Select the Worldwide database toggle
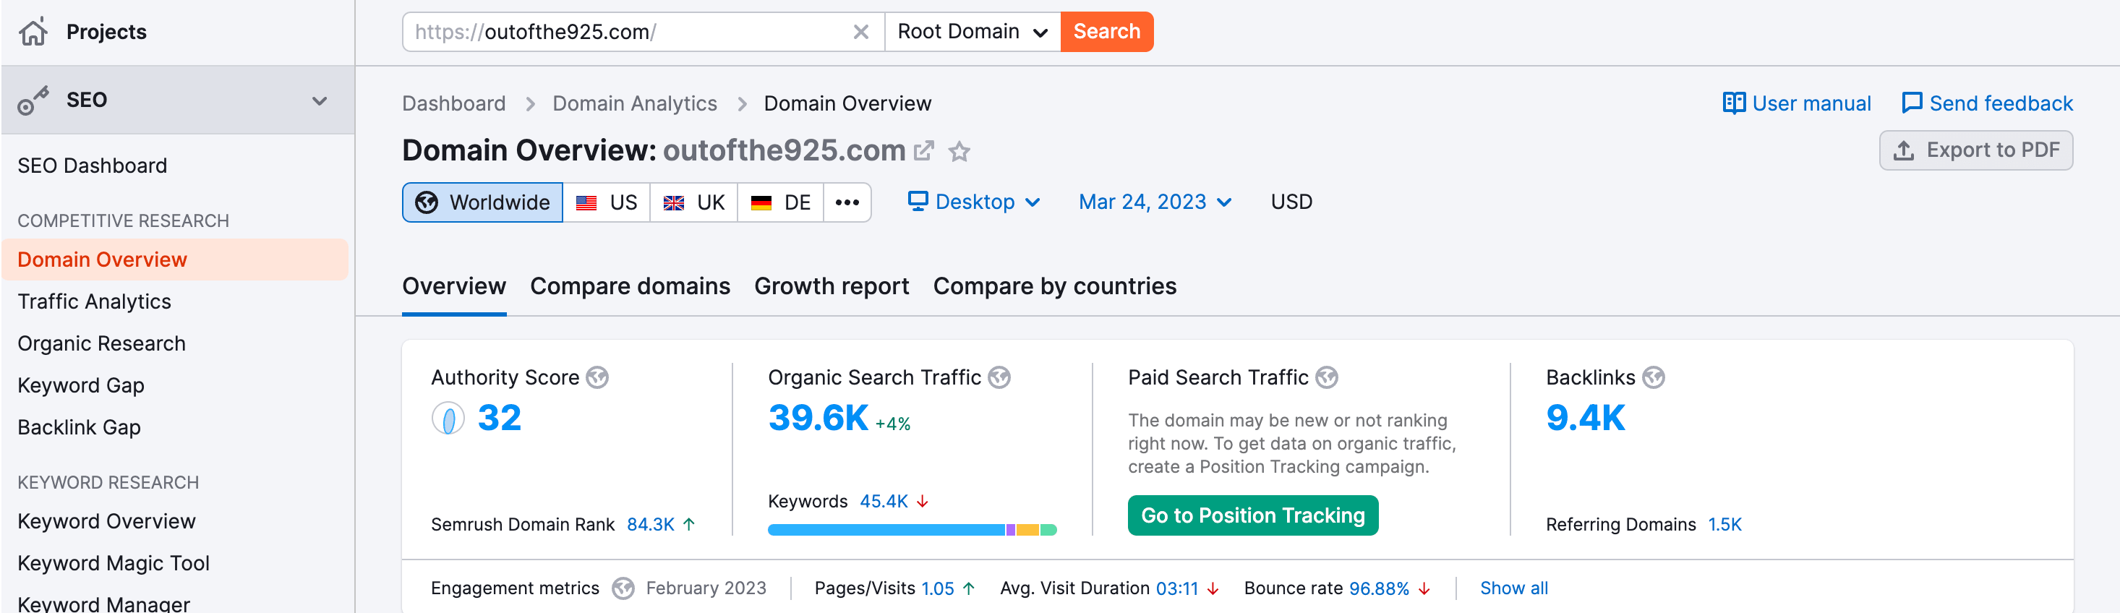This screenshot has height=613, width=2120. point(482,202)
